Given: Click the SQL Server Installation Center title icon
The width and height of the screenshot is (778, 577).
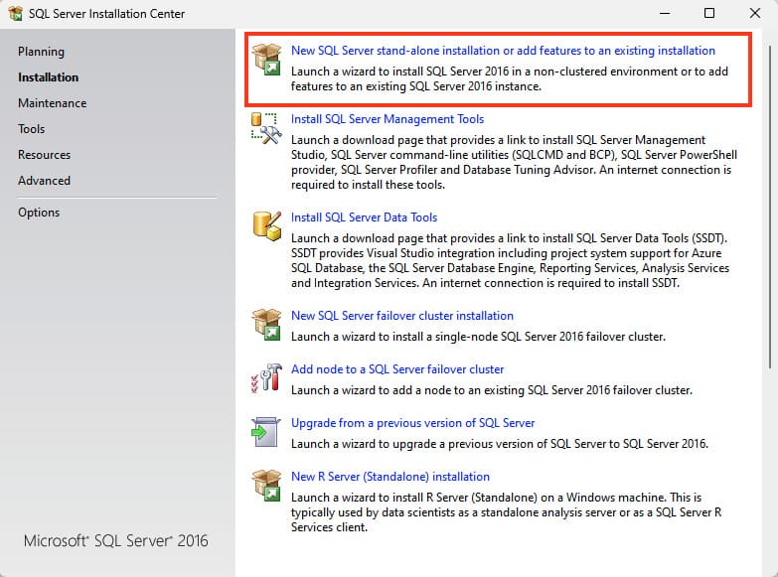Looking at the screenshot, I should (16, 14).
